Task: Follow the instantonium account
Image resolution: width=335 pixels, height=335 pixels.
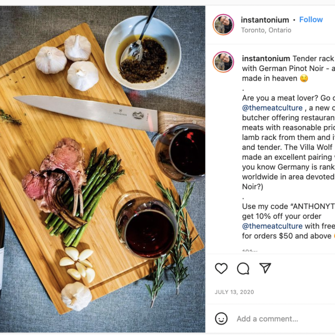Action: pos(311,20)
